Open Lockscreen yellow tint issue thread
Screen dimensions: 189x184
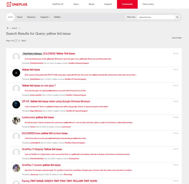[38, 117]
